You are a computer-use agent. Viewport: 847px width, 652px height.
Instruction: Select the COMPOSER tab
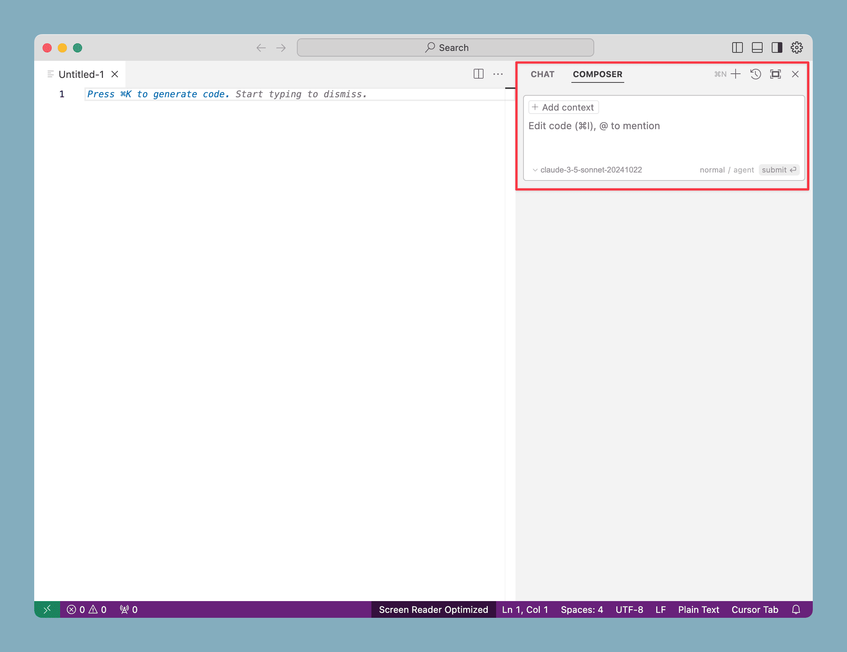(597, 74)
